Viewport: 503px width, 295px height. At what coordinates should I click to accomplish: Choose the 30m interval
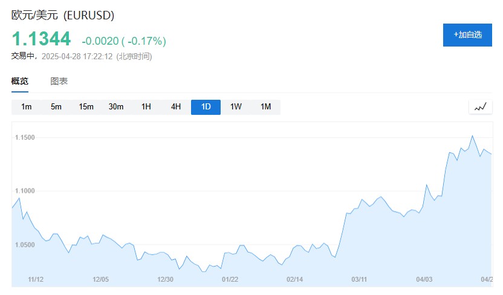[116, 107]
